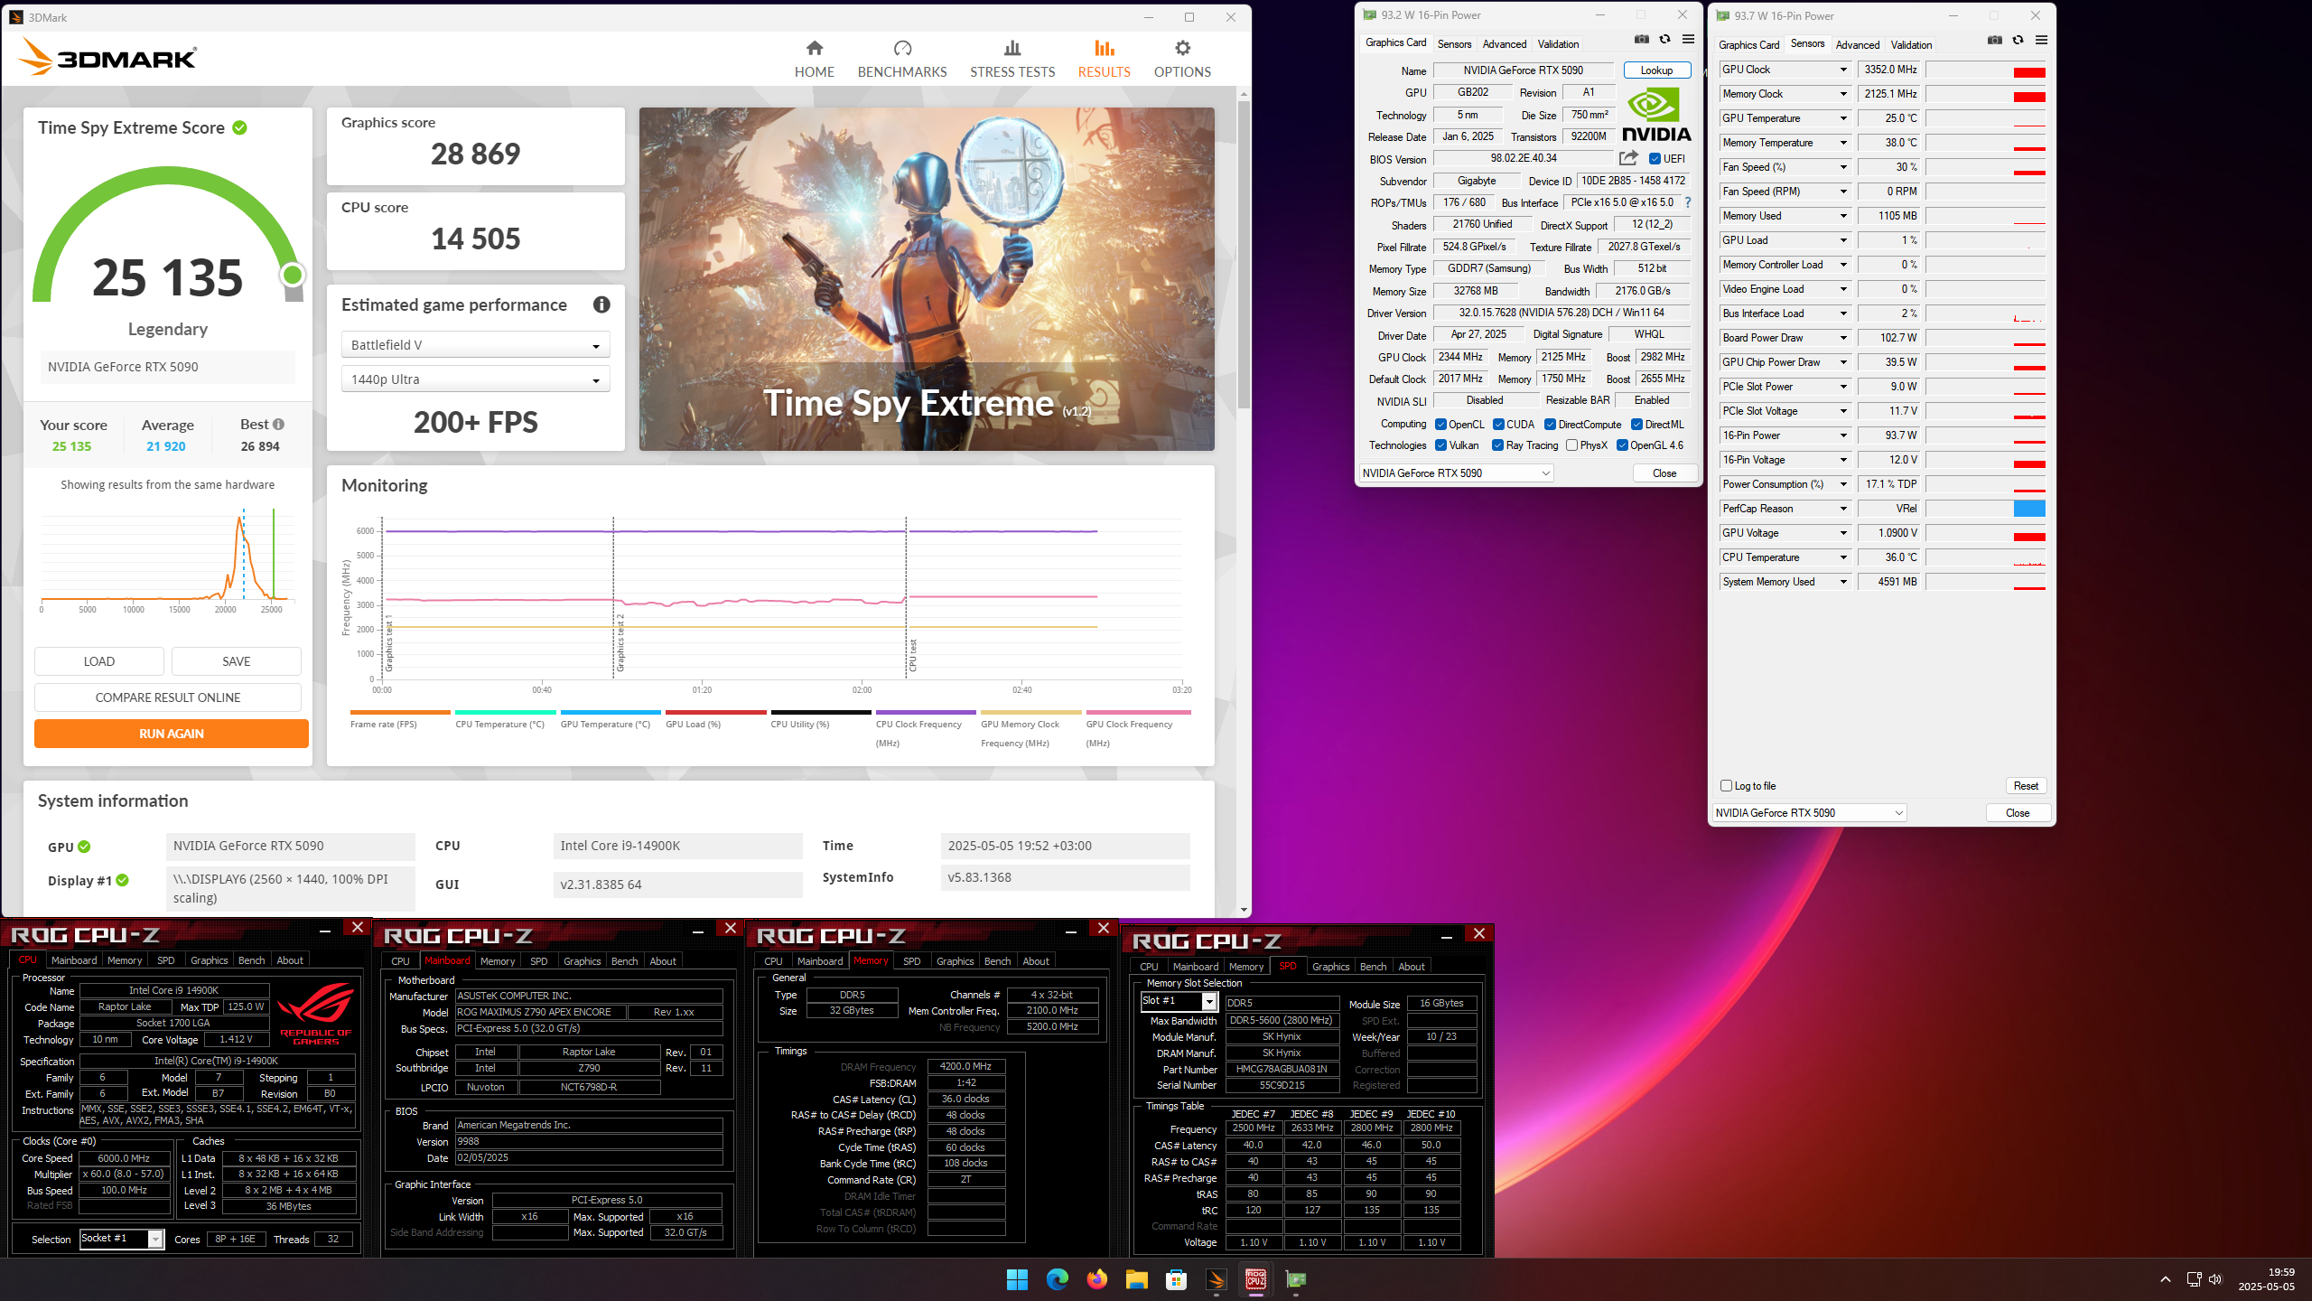Open the Graphics tab in CPU-Z Mainboard window
2312x1301 pixels.
tap(582, 961)
